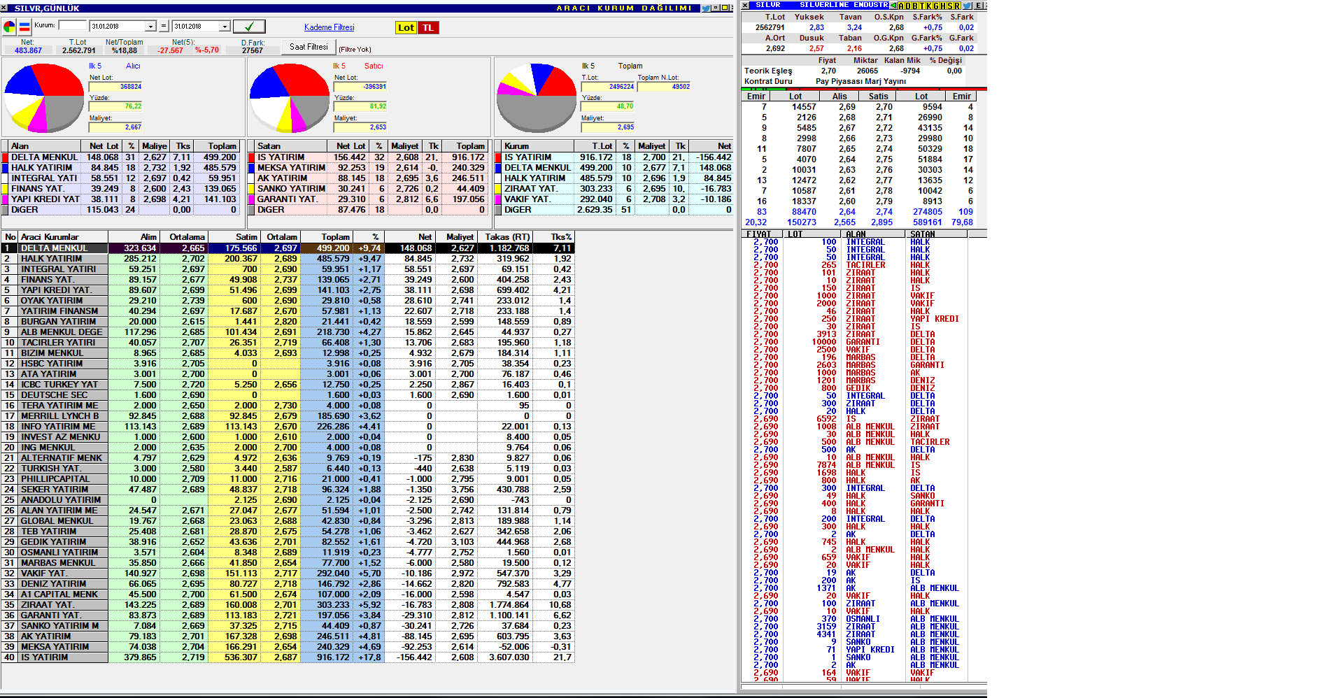Switch display to Lot mode
Viewport: 1339px width, 698px height.
(406, 28)
